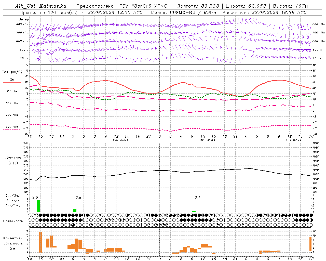The height and width of the screenshot is (261, 326).
Task: Click the model name COSMO-RU / 6.6км
Action: [x=193, y=12]
